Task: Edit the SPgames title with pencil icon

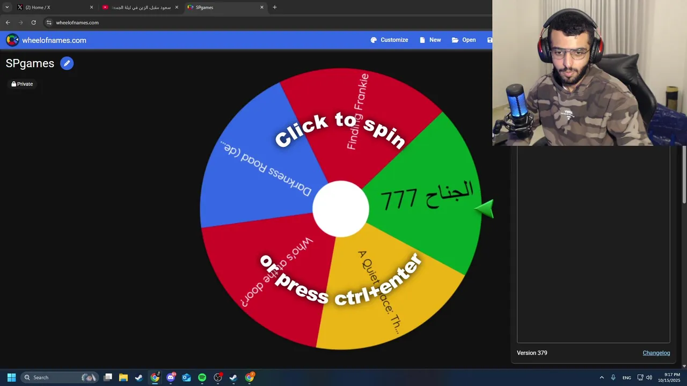Action: coord(67,63)
